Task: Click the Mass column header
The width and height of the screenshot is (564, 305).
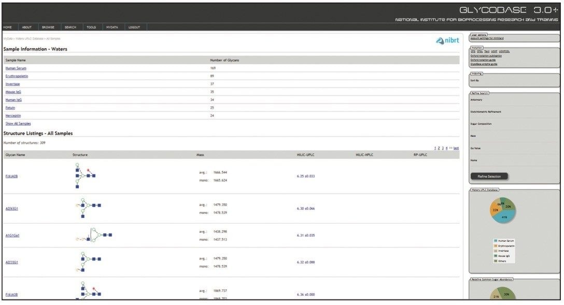Action: coord(200,155)
